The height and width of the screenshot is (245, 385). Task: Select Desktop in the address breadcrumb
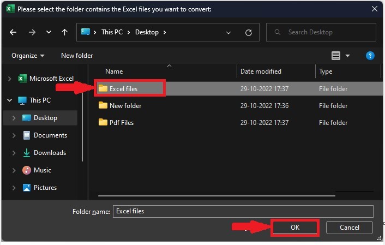pyautogui.click(x=147, y=32)
